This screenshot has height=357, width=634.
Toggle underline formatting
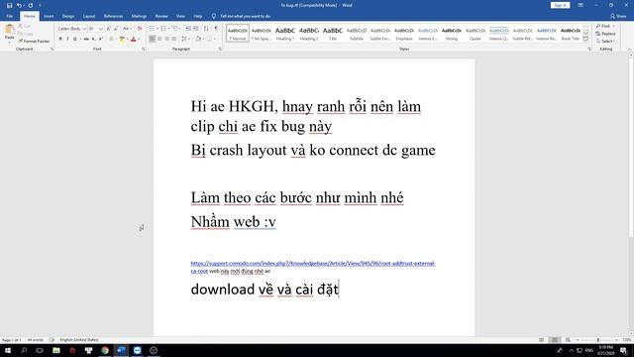point(75,39)
